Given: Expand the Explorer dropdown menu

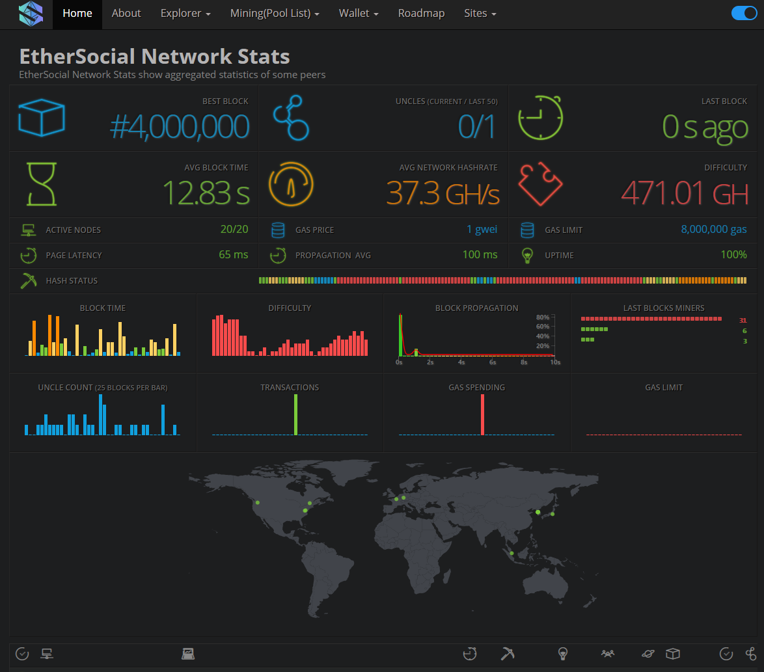Looking at the screenshot, I should click(x=185, y=14).
